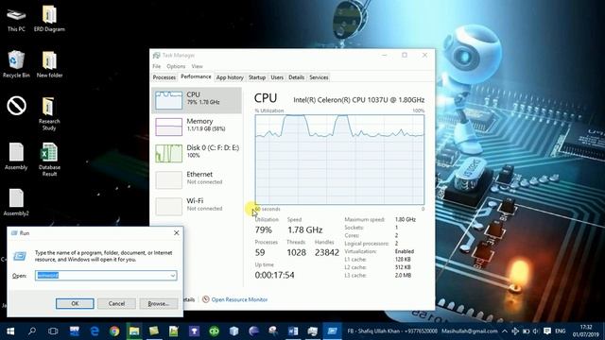Switch to Processes tab
This screenshot has width=605, height=340.
pyautogui.click(x=164, y=77)
